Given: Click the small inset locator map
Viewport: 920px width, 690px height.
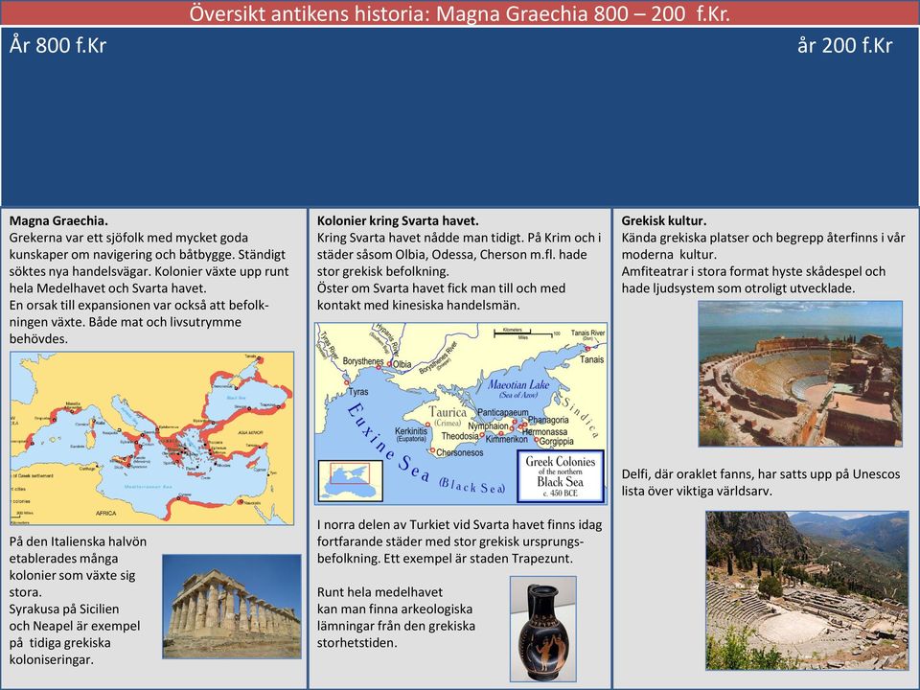Looking at the screenshot, I should click(351, 481).
